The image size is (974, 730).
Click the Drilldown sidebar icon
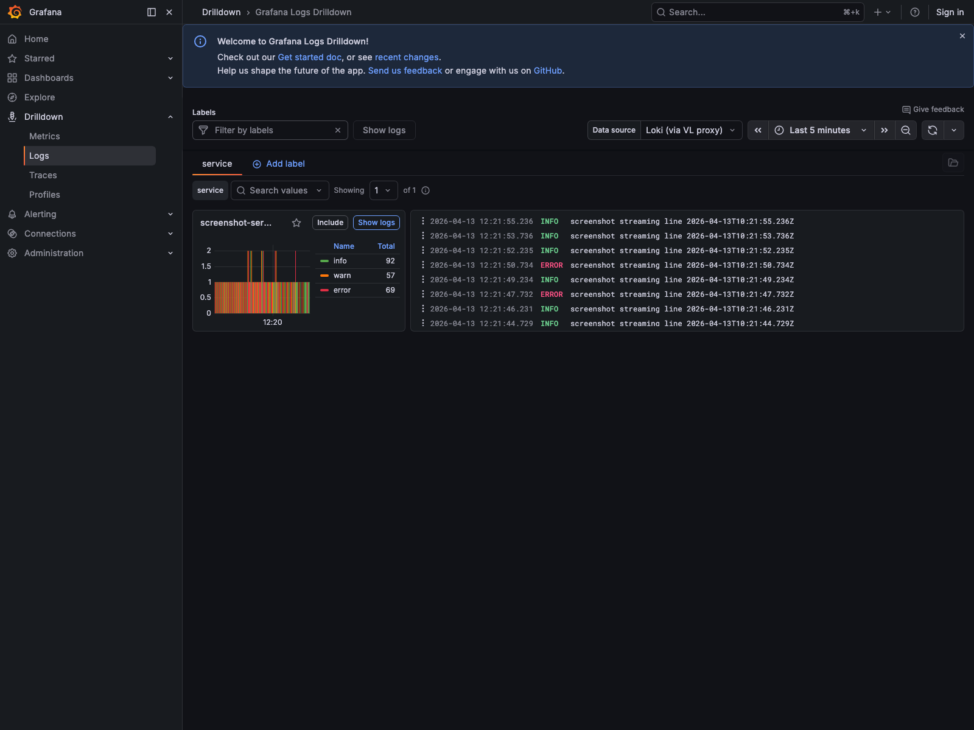click(x=12, y=117)
